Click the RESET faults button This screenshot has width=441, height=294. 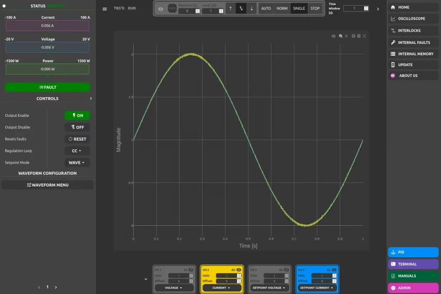coord(77,139)
